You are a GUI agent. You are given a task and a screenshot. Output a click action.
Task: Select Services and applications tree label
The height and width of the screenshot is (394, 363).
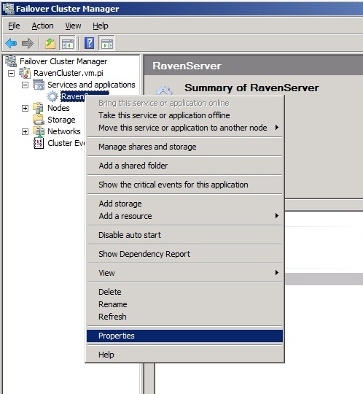coord(91,85)
